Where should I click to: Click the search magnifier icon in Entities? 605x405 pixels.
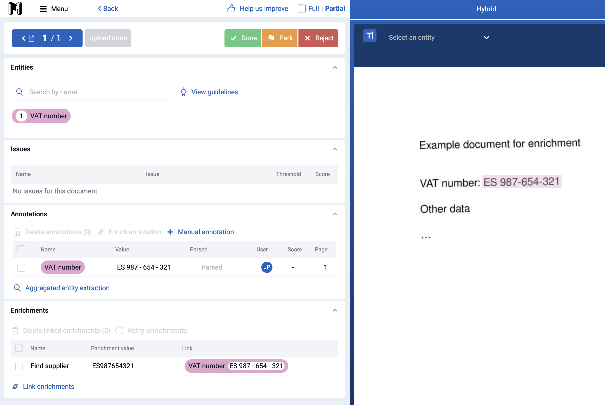[20, 92]
